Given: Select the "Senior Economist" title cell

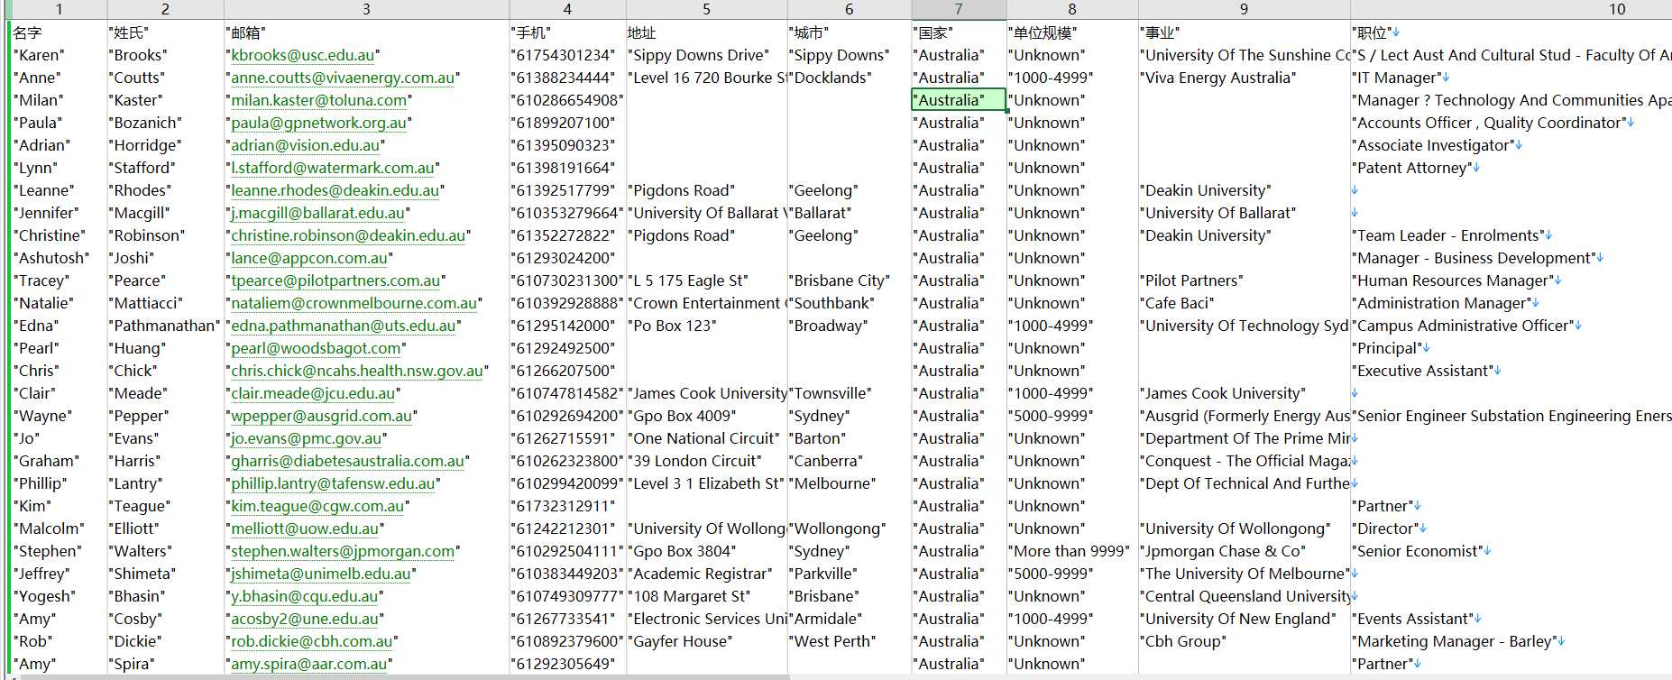Looking at the screenshot, I should 1511,551.
